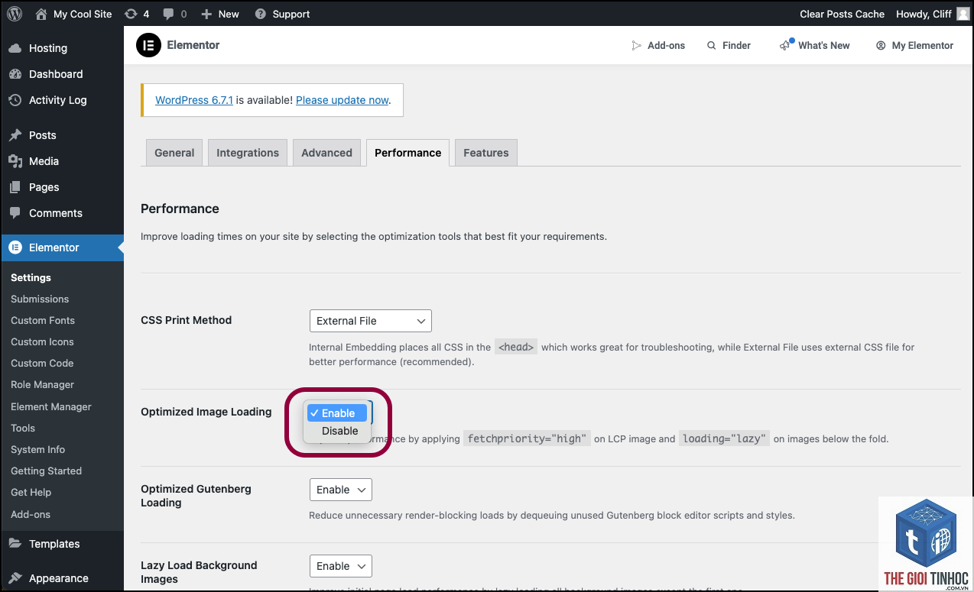The width and height of the screenshot is (974, 592).
Task: Switch to the Integrations tab
Action: [248, 153]
